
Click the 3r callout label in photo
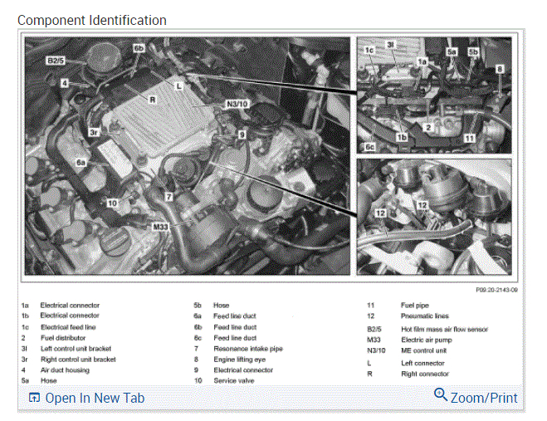(94, 132)
